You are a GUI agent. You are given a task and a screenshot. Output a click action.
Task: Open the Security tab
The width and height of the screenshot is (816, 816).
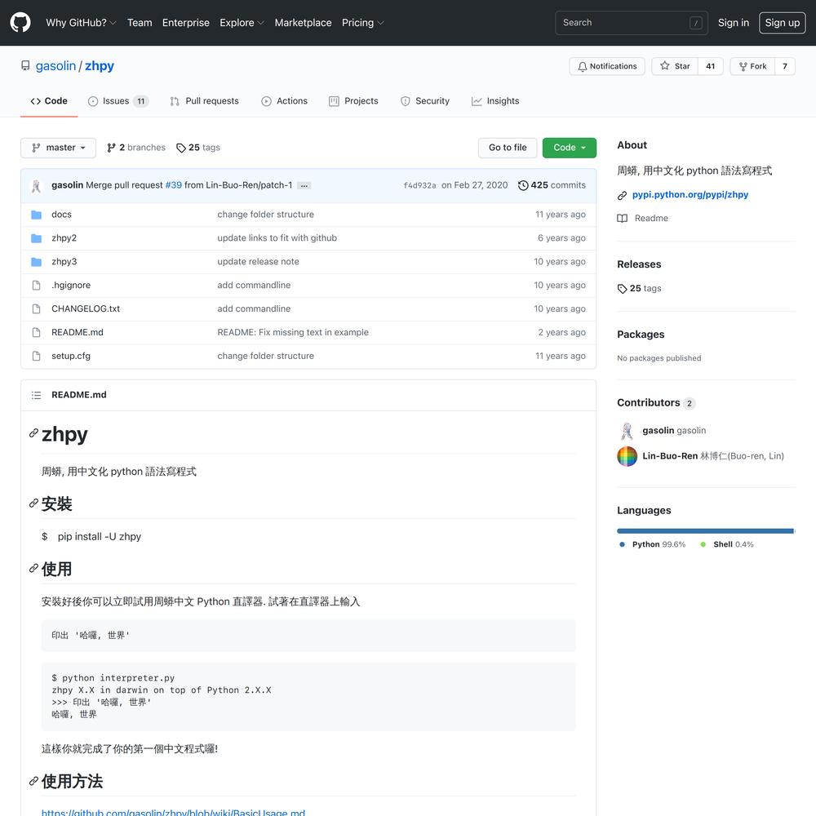pyautogui.click(x=424, y=101)
